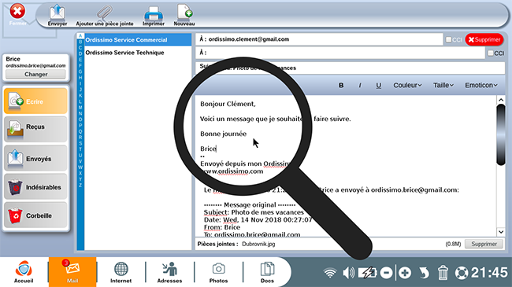512x287 pixels.
Task: Click the lifebuoy help icon
Action: click(462, 273)
